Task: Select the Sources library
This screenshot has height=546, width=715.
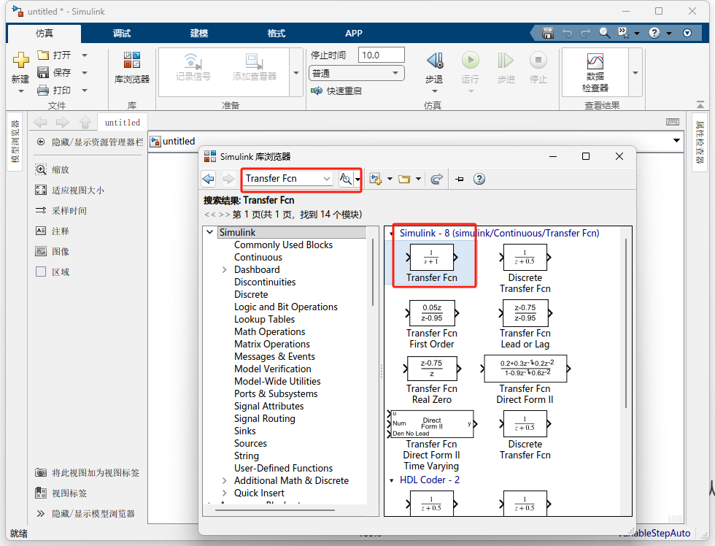Action: (250, 443)
